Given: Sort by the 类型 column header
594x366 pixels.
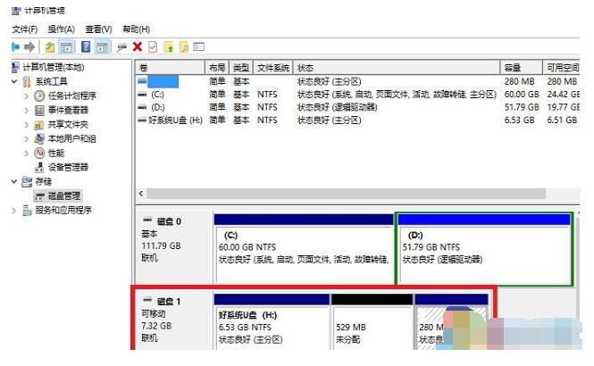Looking at the screenshot, I should [x=241, y=68].
